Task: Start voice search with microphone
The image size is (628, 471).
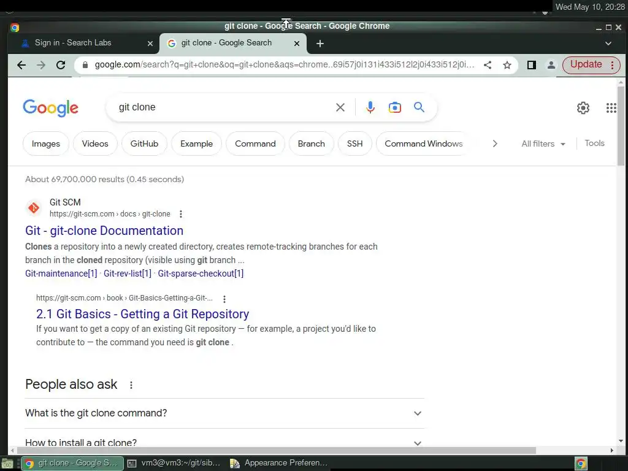Action: (x=370, y=107)
